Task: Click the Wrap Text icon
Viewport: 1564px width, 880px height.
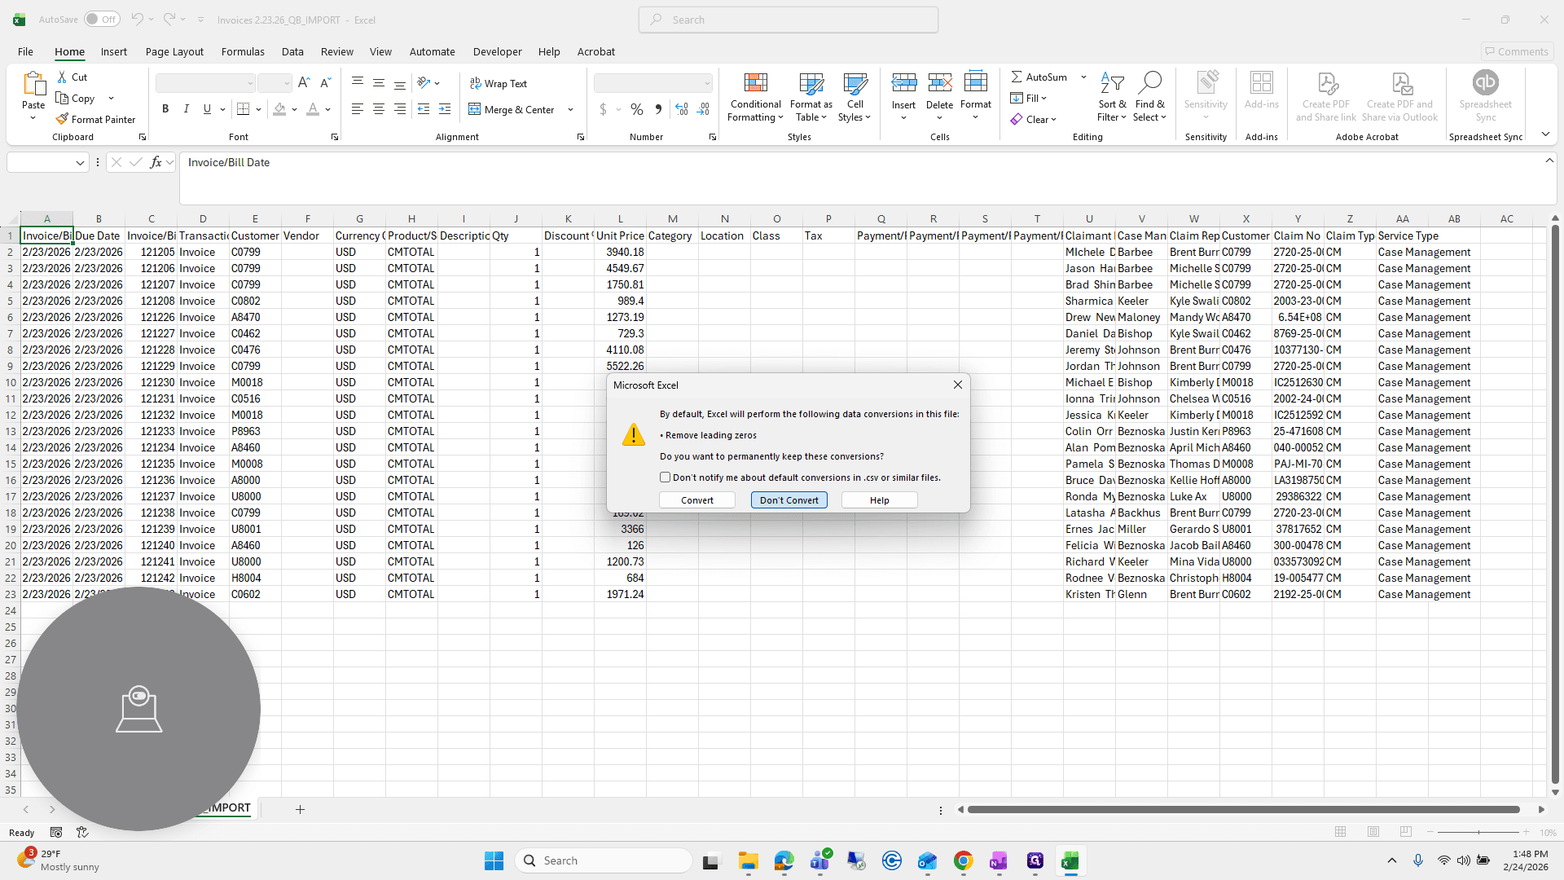Action: [475, 83]
